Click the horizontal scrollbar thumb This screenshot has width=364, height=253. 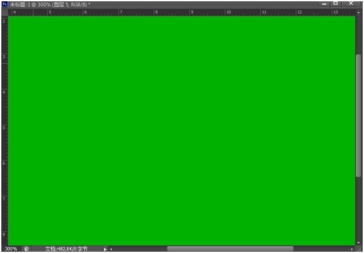pos(230,249)
